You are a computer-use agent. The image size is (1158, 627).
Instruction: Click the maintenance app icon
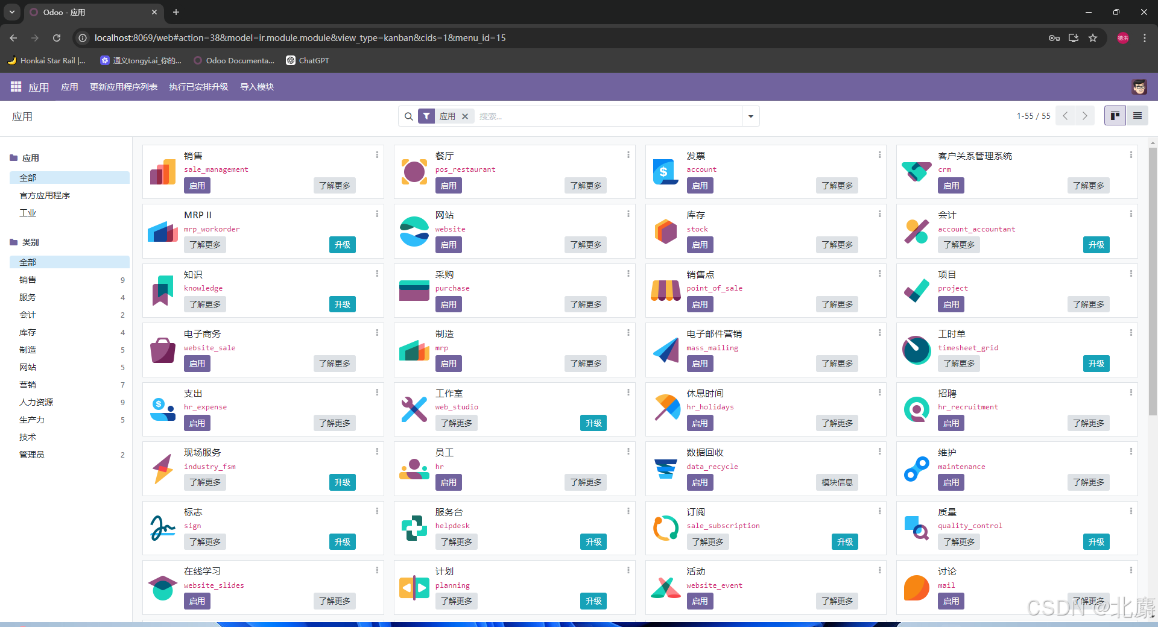click(x=917, y=468)
